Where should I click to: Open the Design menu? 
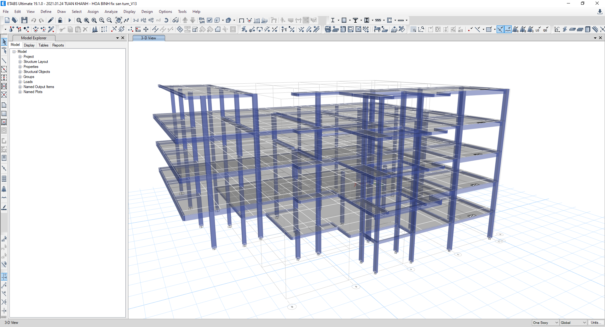pos(147,12)
